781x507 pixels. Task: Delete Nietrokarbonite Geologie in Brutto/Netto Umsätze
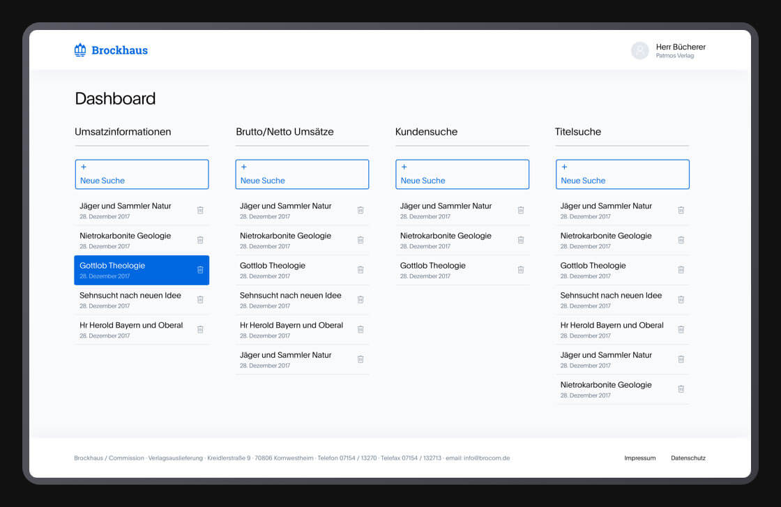coord(361,240)
